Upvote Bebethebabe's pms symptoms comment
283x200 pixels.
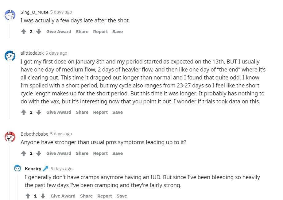[x=23, y=153]
